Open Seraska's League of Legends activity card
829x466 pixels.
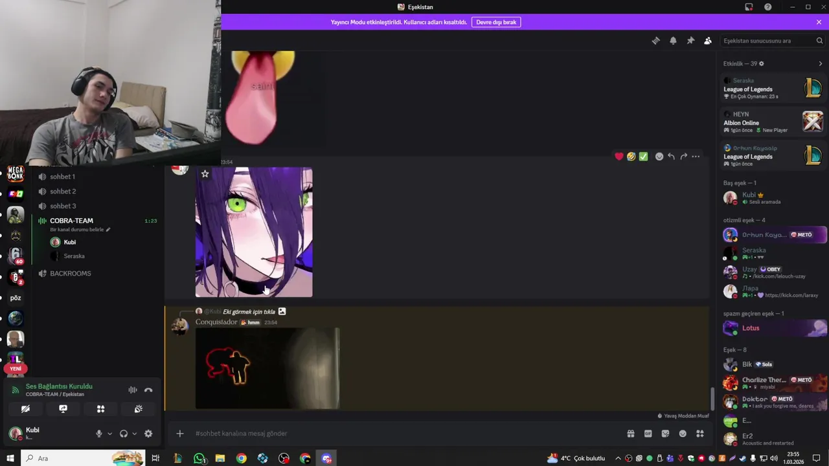[773, 88]
